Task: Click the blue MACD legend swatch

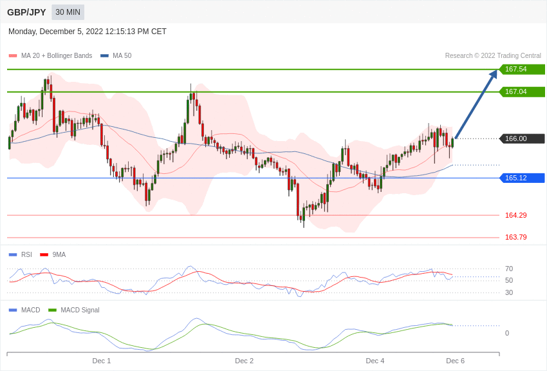Action: tap(13, 310)
